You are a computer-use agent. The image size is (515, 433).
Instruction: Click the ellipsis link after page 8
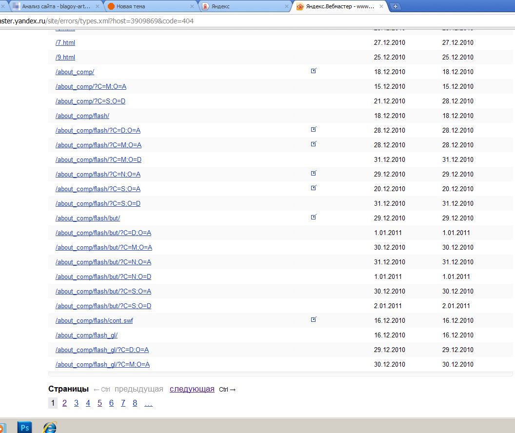tap(148, 403)
